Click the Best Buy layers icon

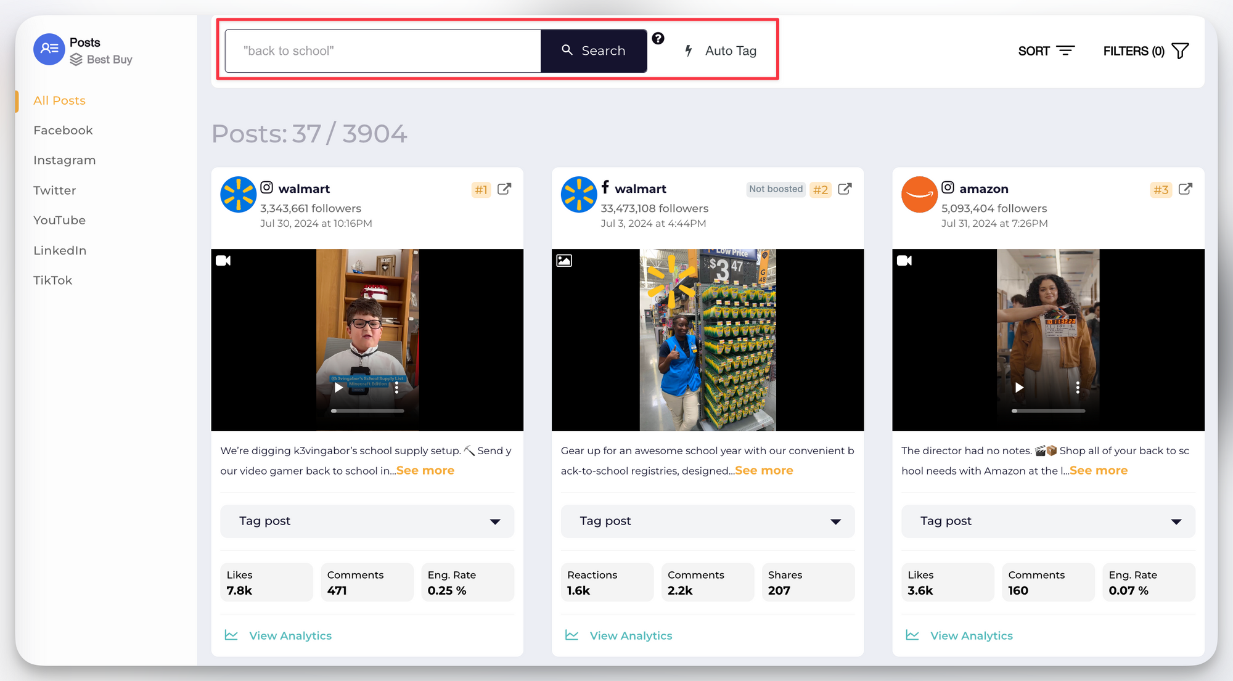(76, 60)
